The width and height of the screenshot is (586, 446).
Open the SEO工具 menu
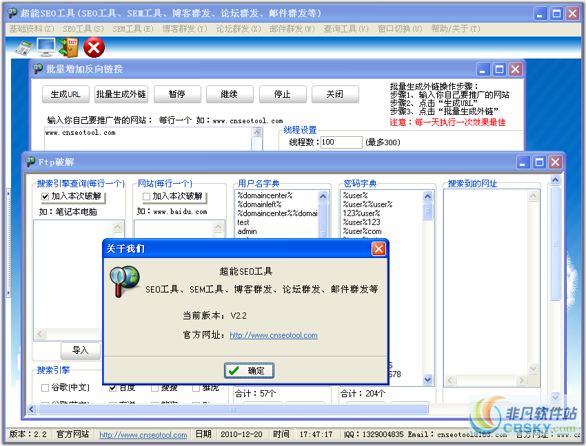(83, 29)
